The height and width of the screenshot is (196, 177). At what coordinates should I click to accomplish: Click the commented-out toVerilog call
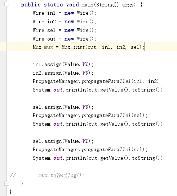61,175
